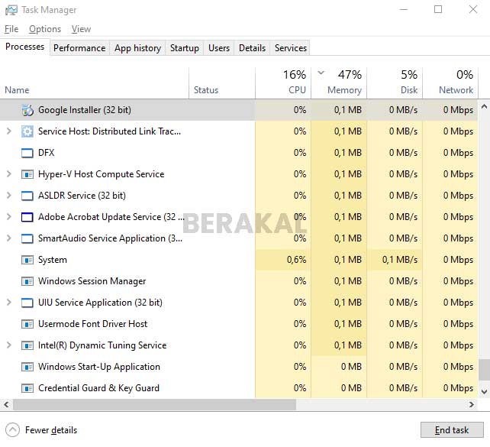
Task: Expand the SmartAudio Service Application row
Action: [x=9, y=238]
